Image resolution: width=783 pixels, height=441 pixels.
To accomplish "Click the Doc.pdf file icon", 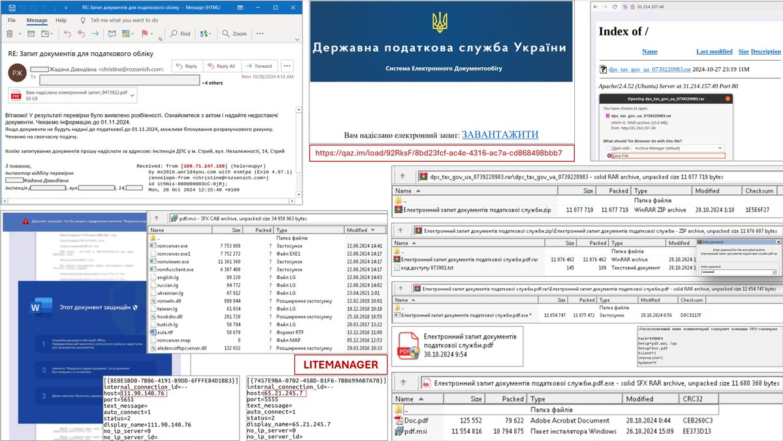I will click(x=399, y=420).
